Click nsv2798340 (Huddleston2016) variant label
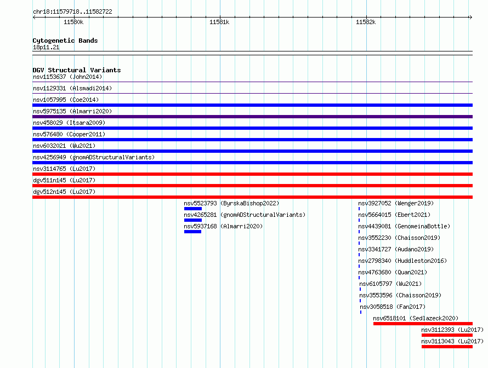The height and width of the screenshot is (368, 488). point(402,261)
